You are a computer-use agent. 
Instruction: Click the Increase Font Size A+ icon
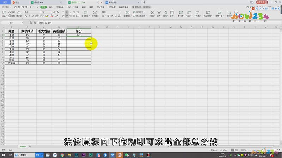[54, 12]
